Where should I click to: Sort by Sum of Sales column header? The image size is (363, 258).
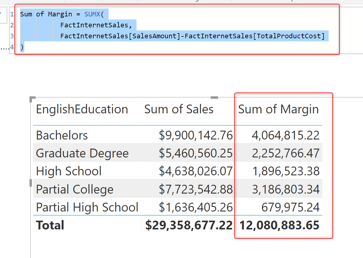pos(179,109)
